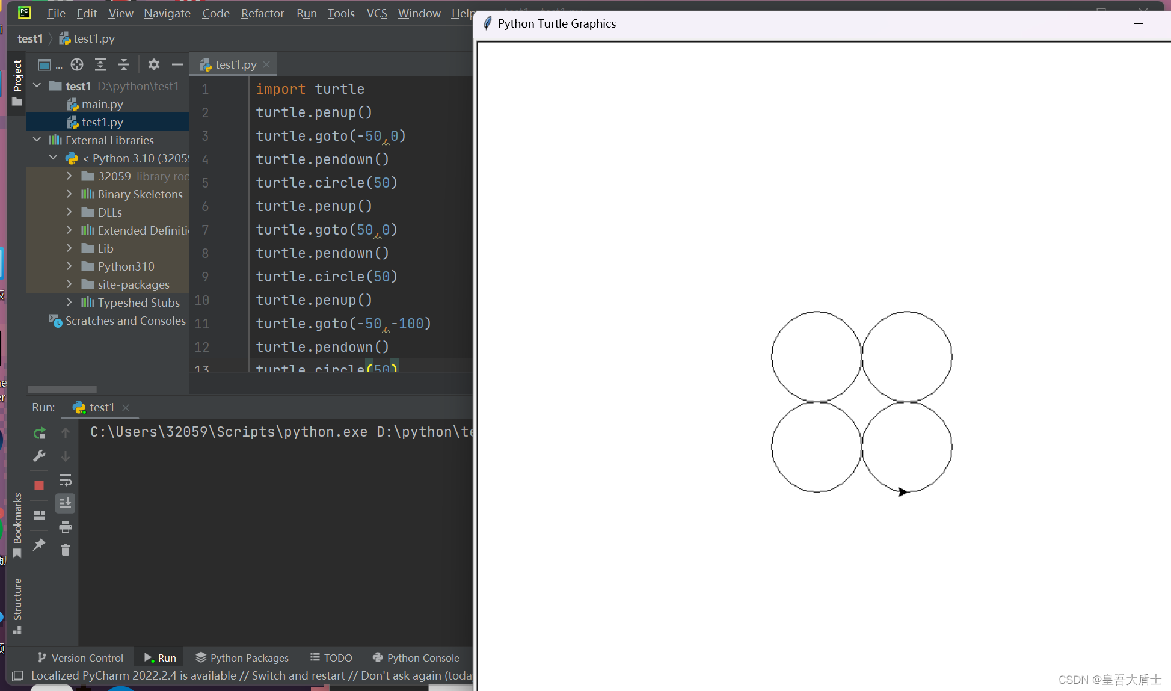This screenshot has width=1171, height=691.
Task: Open Project panel gear settings
Action: pyautogui.click(x=154, y=64)
